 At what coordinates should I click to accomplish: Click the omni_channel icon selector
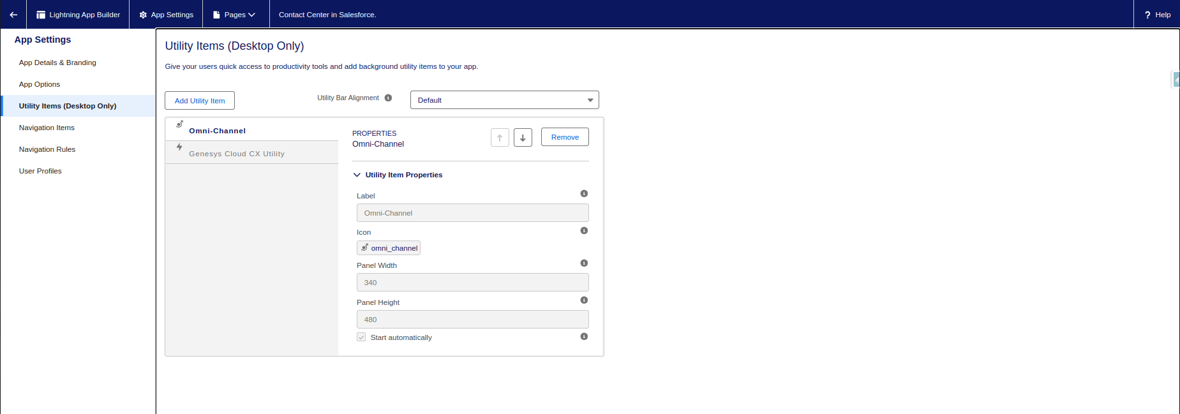[x=389, y=248]
